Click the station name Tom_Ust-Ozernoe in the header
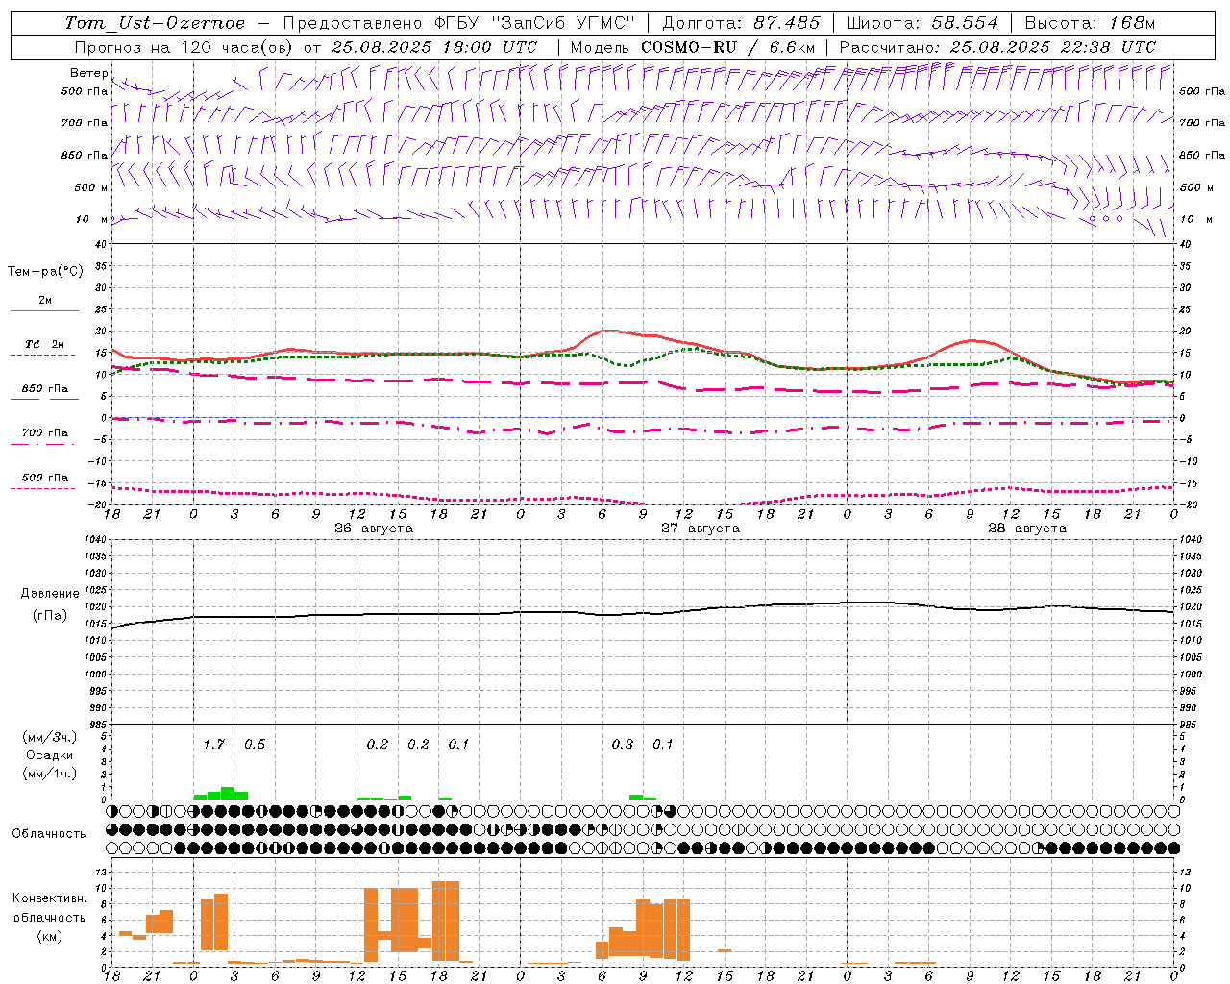Screen dimensions: 1230x984 tap(155, 23)
